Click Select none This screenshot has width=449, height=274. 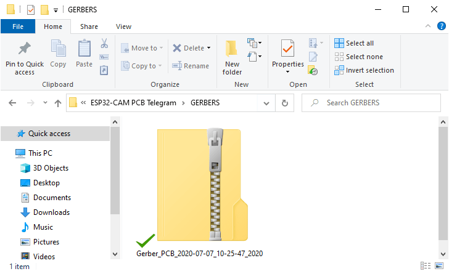358,57
